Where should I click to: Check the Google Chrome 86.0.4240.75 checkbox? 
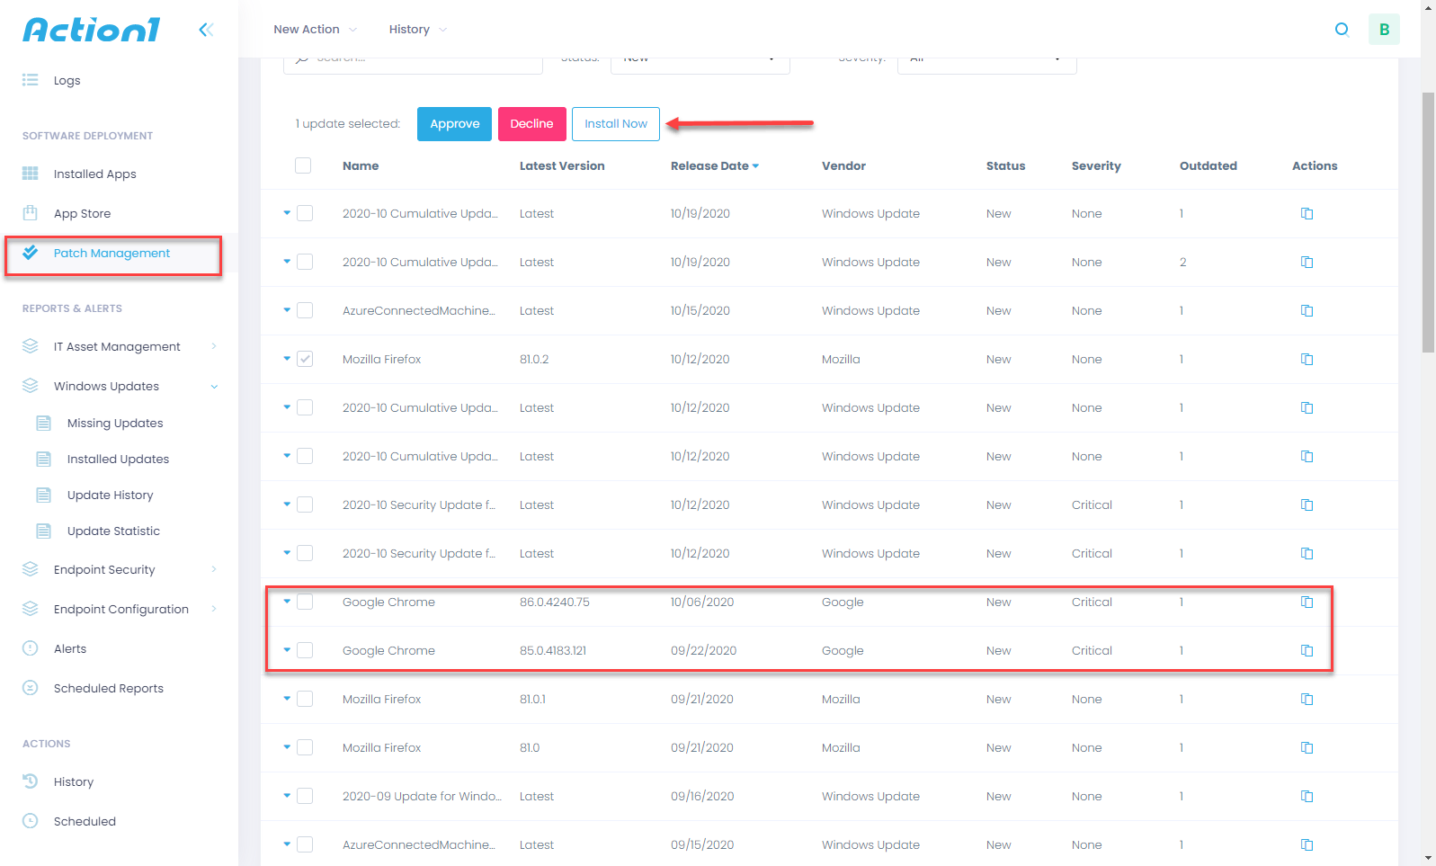click(305, 602)
